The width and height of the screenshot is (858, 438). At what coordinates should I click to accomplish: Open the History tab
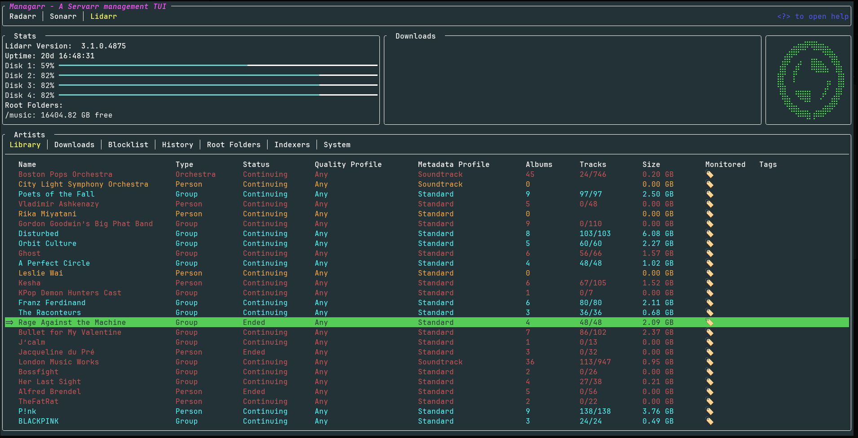tap(177, 145)
